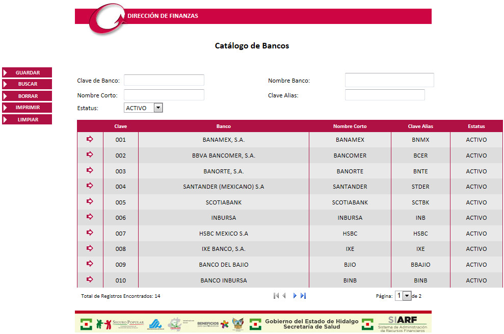Focus the Clave de Banco input field

[x=164, y=80]
